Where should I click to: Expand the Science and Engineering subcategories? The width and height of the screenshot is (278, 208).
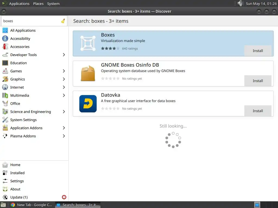coord(64,112)
